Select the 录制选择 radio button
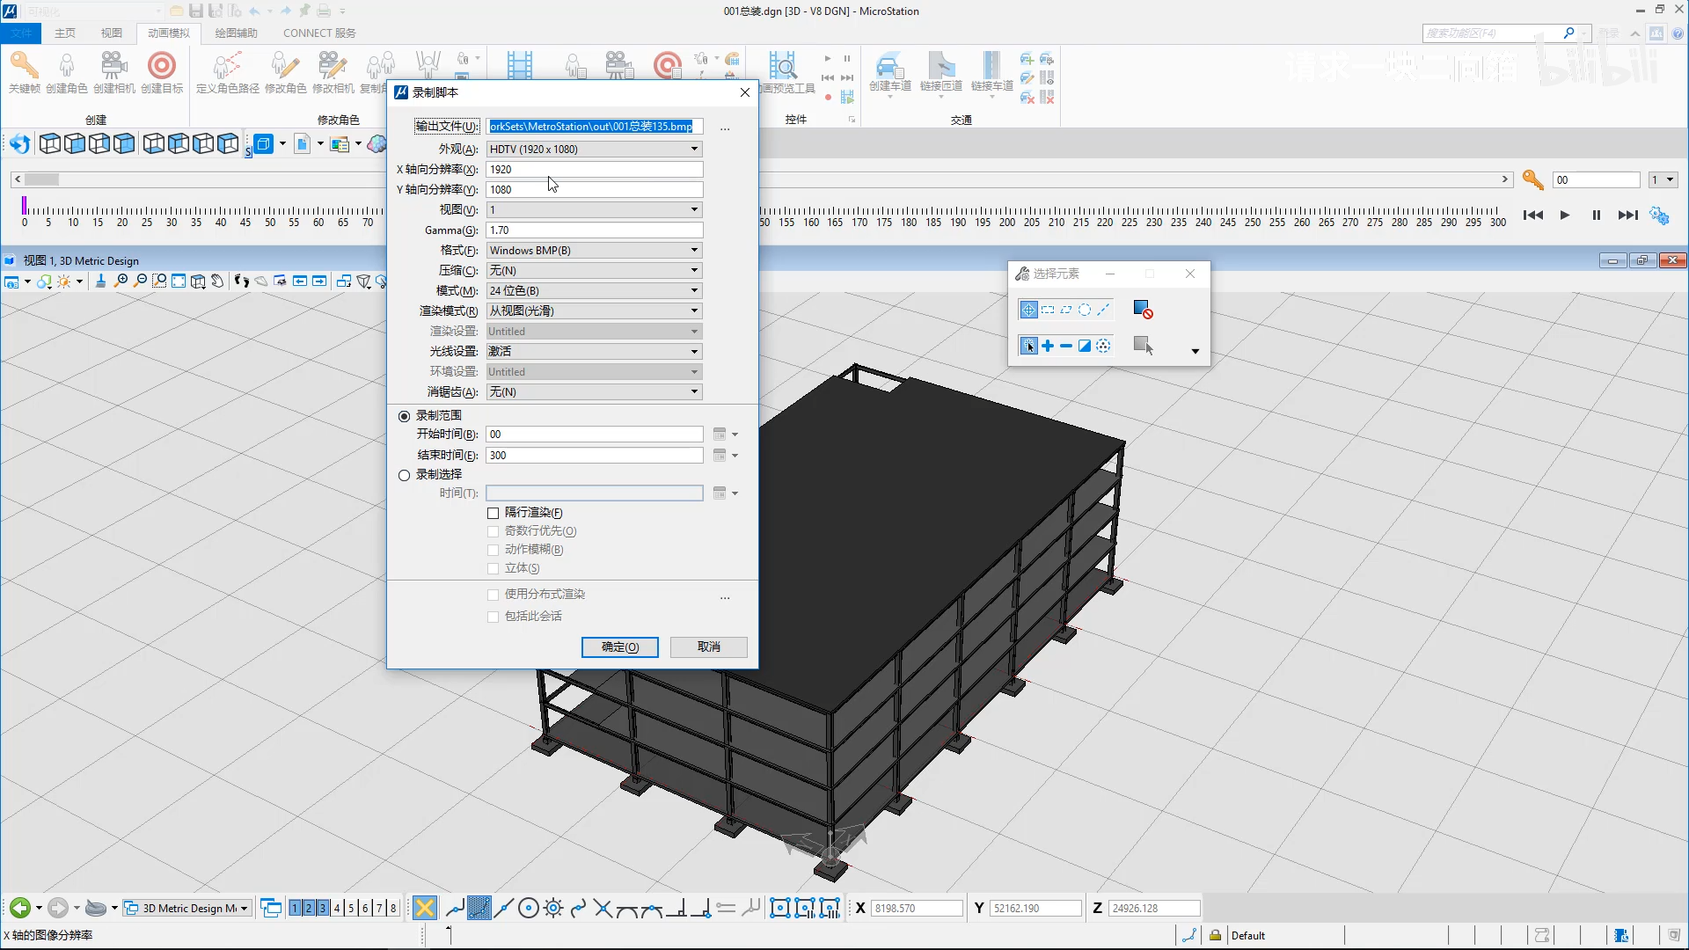The height and width of the screenshot is (950, 1689). (x=405, y=475)
